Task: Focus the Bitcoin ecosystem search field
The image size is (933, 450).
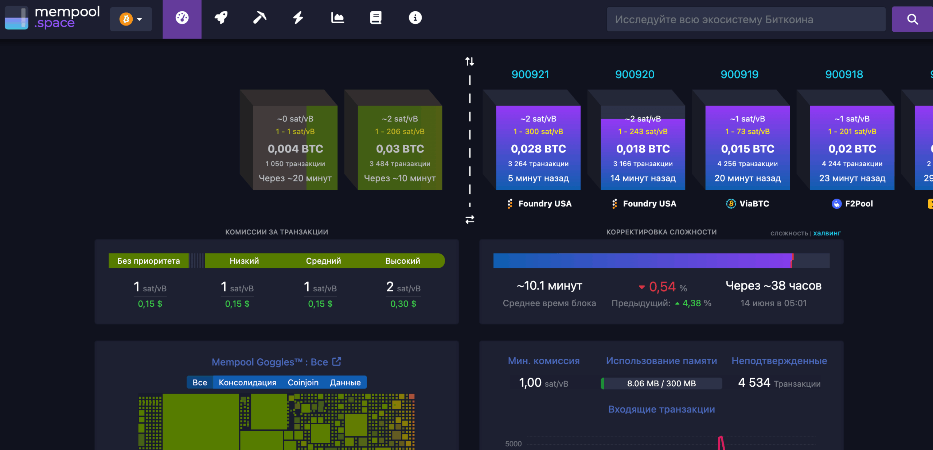Action: tap(746, 19)
